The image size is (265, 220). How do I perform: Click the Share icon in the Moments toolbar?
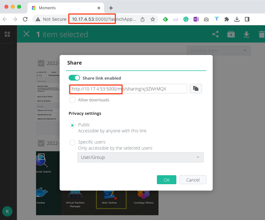pos(215,34)
